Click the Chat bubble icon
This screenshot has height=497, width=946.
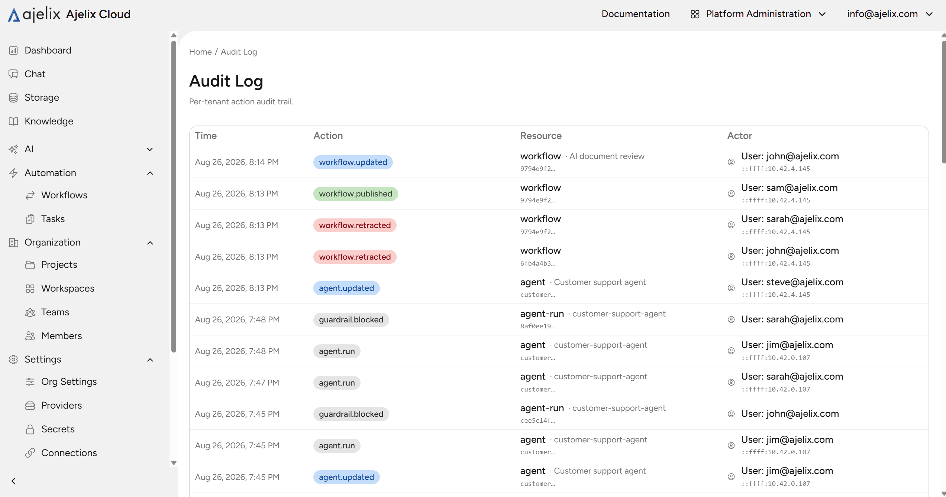[13, 74]
